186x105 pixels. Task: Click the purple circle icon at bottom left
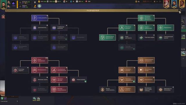[x=5, y=99]
